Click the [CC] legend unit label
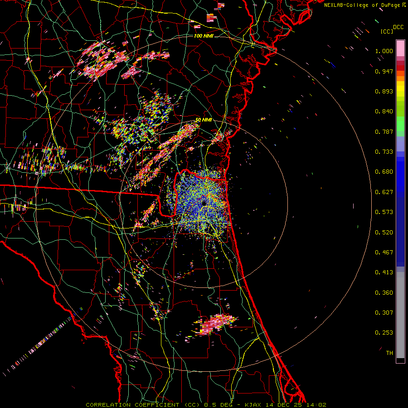The image size is (408, 408). point(387,31)
